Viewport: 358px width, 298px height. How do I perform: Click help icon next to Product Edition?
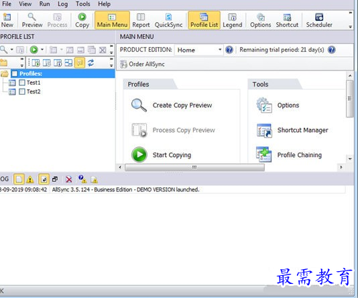[229, 50]
